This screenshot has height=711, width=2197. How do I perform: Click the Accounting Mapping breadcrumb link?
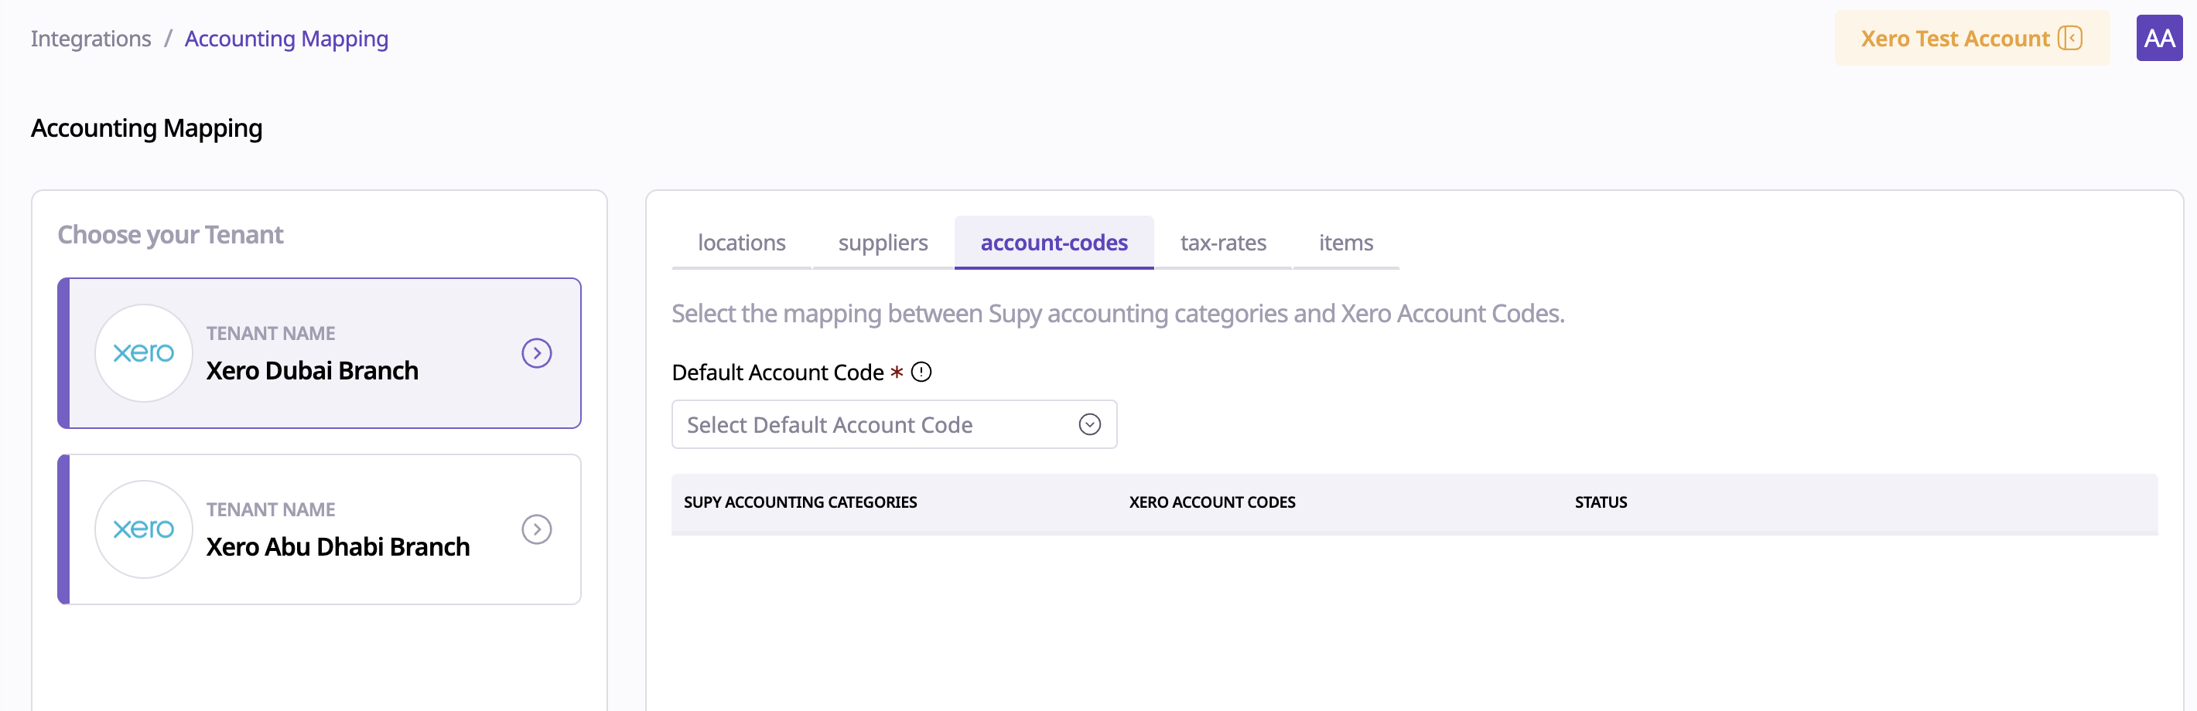[x=286, y=39]
